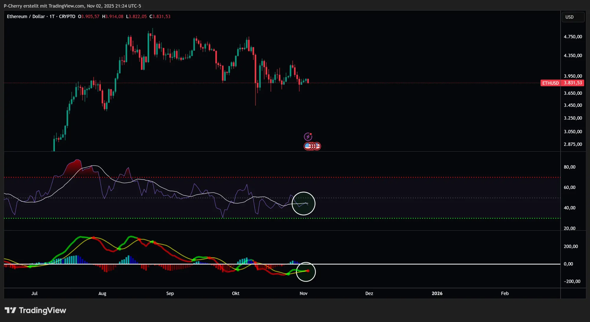590x322 pixels.
Task: Select the Nov label on the time axis
Action: coord(304,293)
